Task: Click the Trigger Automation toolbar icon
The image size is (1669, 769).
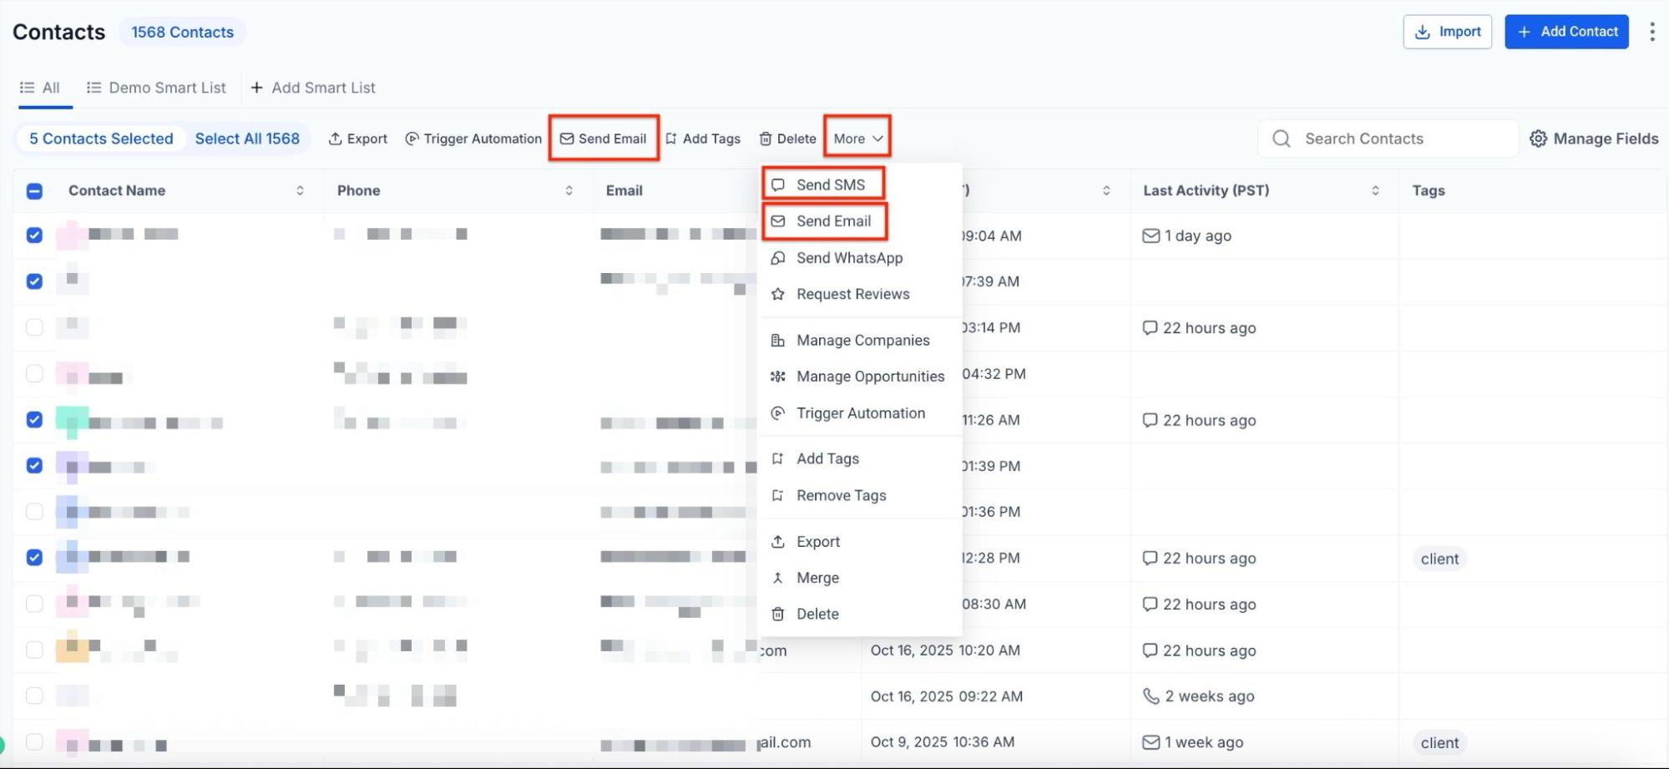Action: coord(412,139)
